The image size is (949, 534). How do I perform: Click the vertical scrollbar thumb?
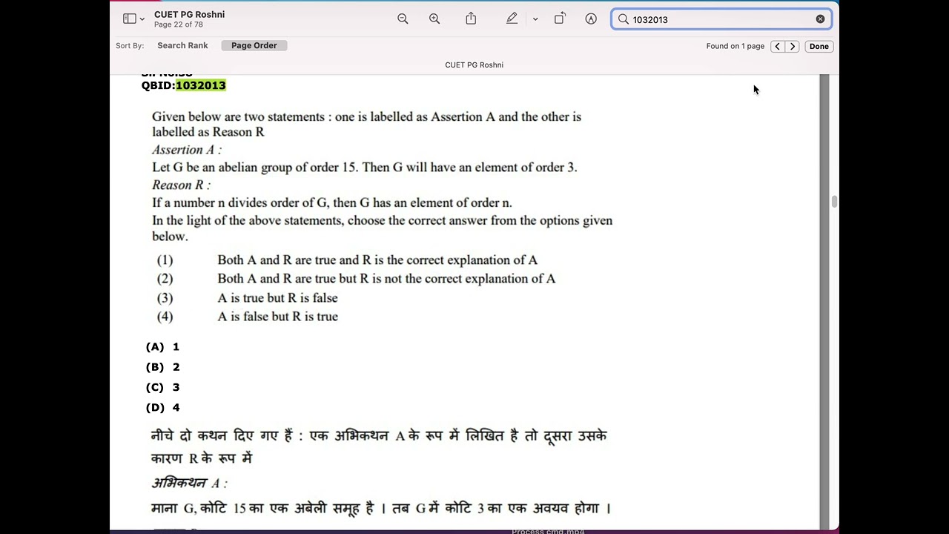[833, 202]
